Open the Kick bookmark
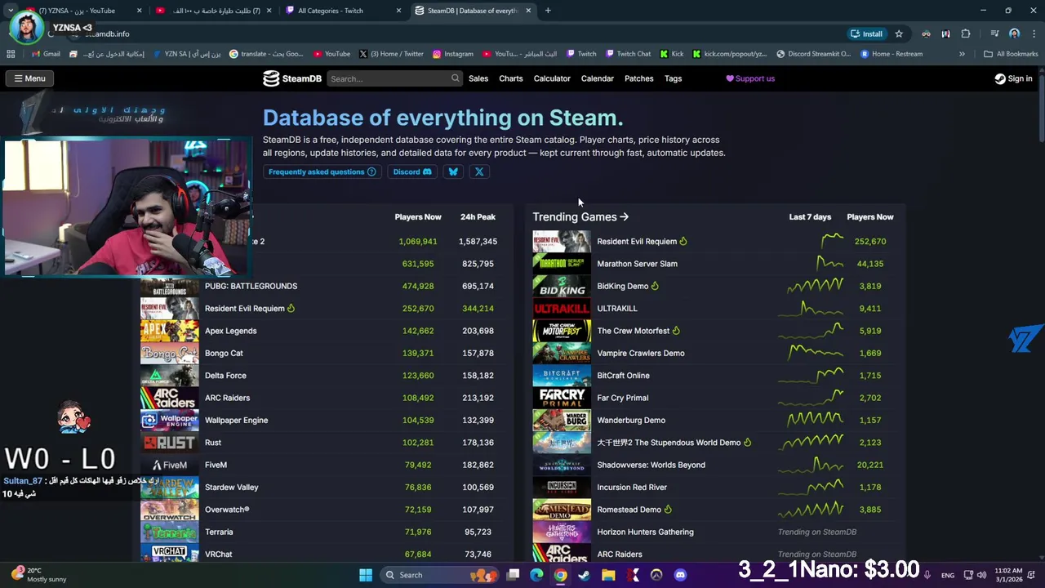The width and height of the screenshot is (1045, 588). coord(672,54)
